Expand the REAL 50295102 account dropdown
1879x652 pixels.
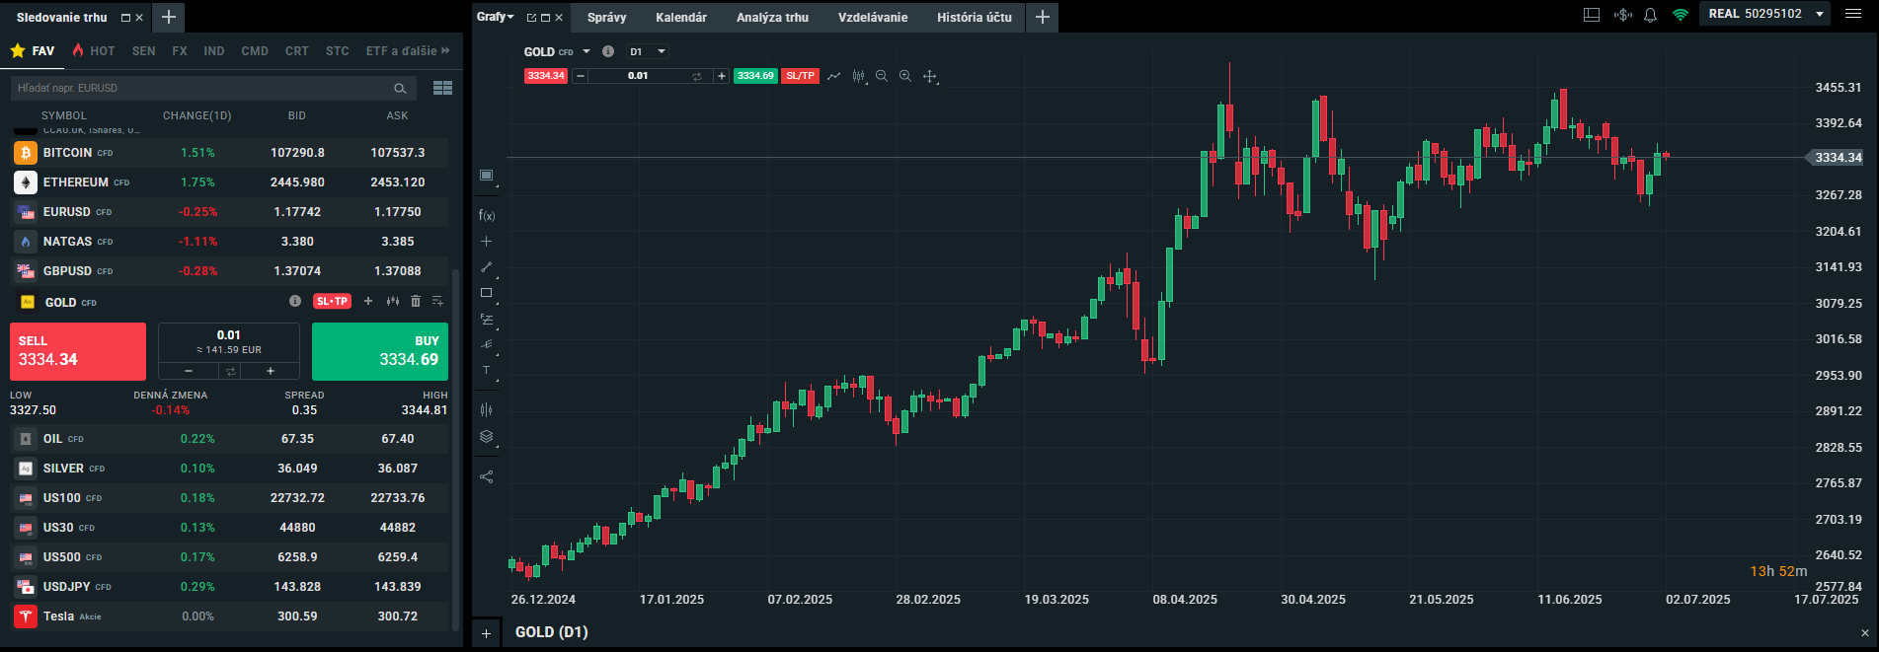point(1819,14)
